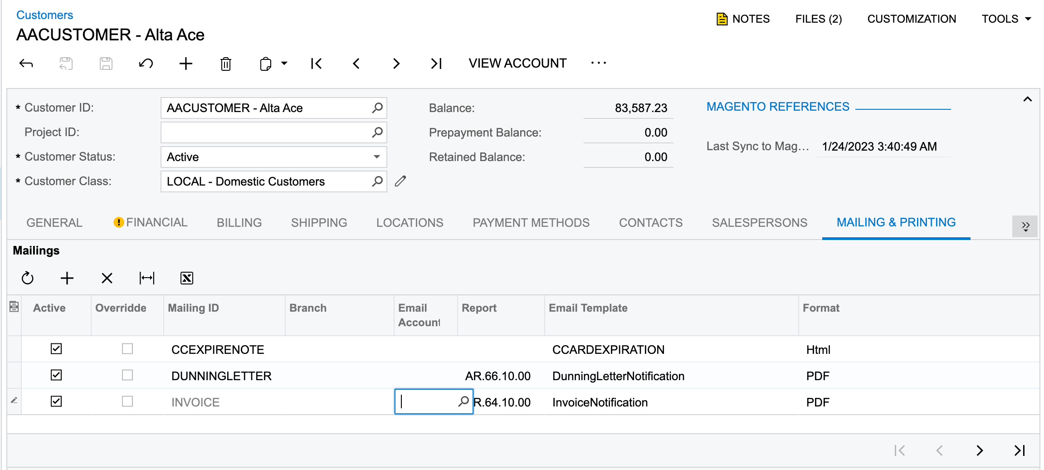
Task: Switch to the FINANCIAL tab
Action: pyautogui.click(x=150, y=222)
